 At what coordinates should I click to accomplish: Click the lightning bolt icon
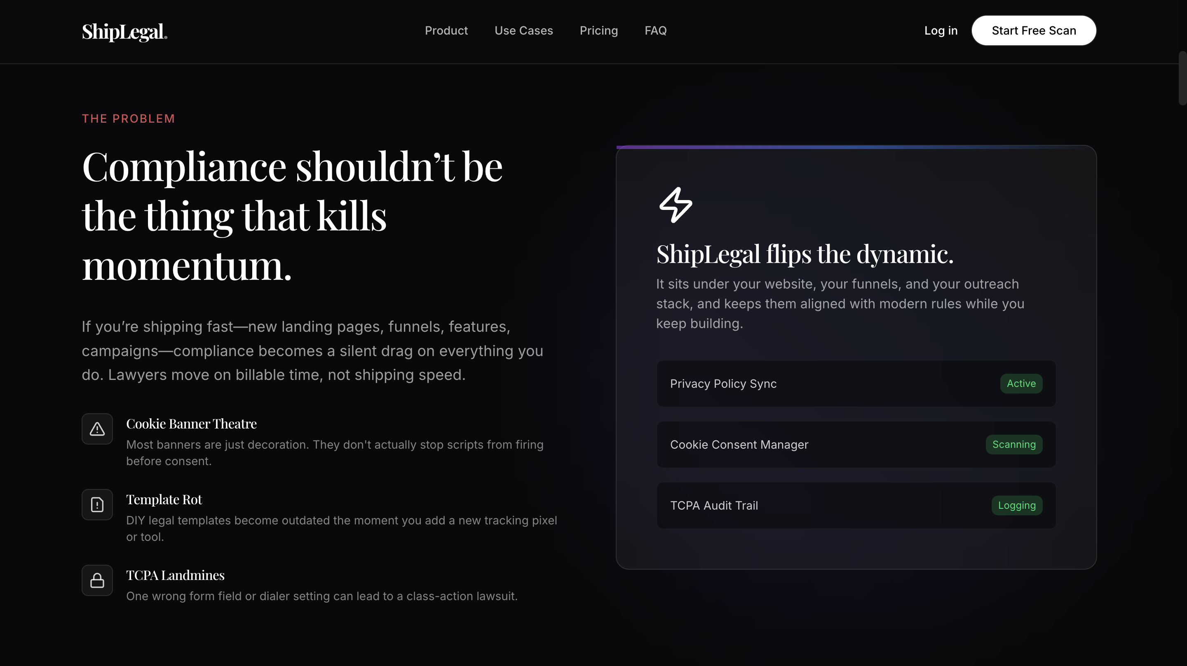[x=676, y=205]
